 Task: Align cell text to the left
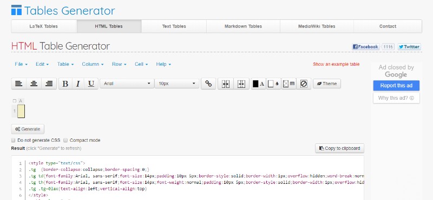[19, 84]
